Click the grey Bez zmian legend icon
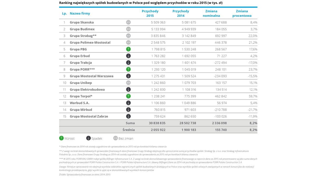Viewport: 316px width, 178px height. (x=115, y=138)
